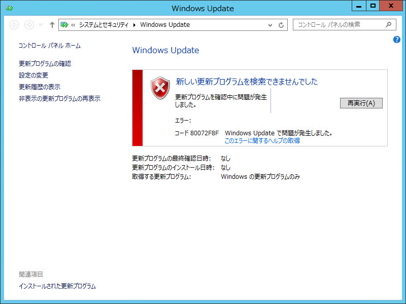Expand the address bar history dropdown

click(270, 25)
